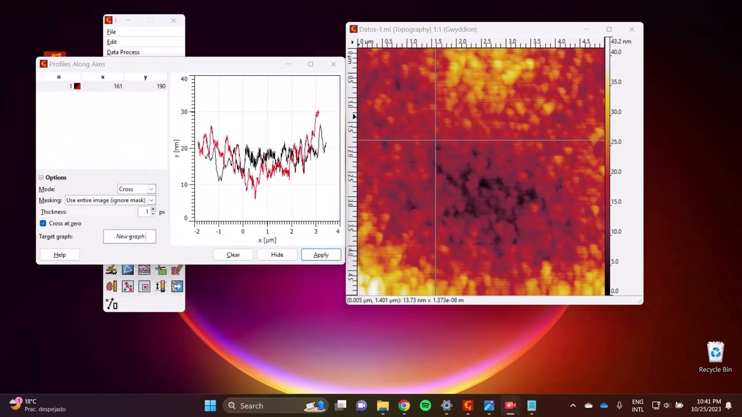Click the n column header

click(x=59, y=77)
